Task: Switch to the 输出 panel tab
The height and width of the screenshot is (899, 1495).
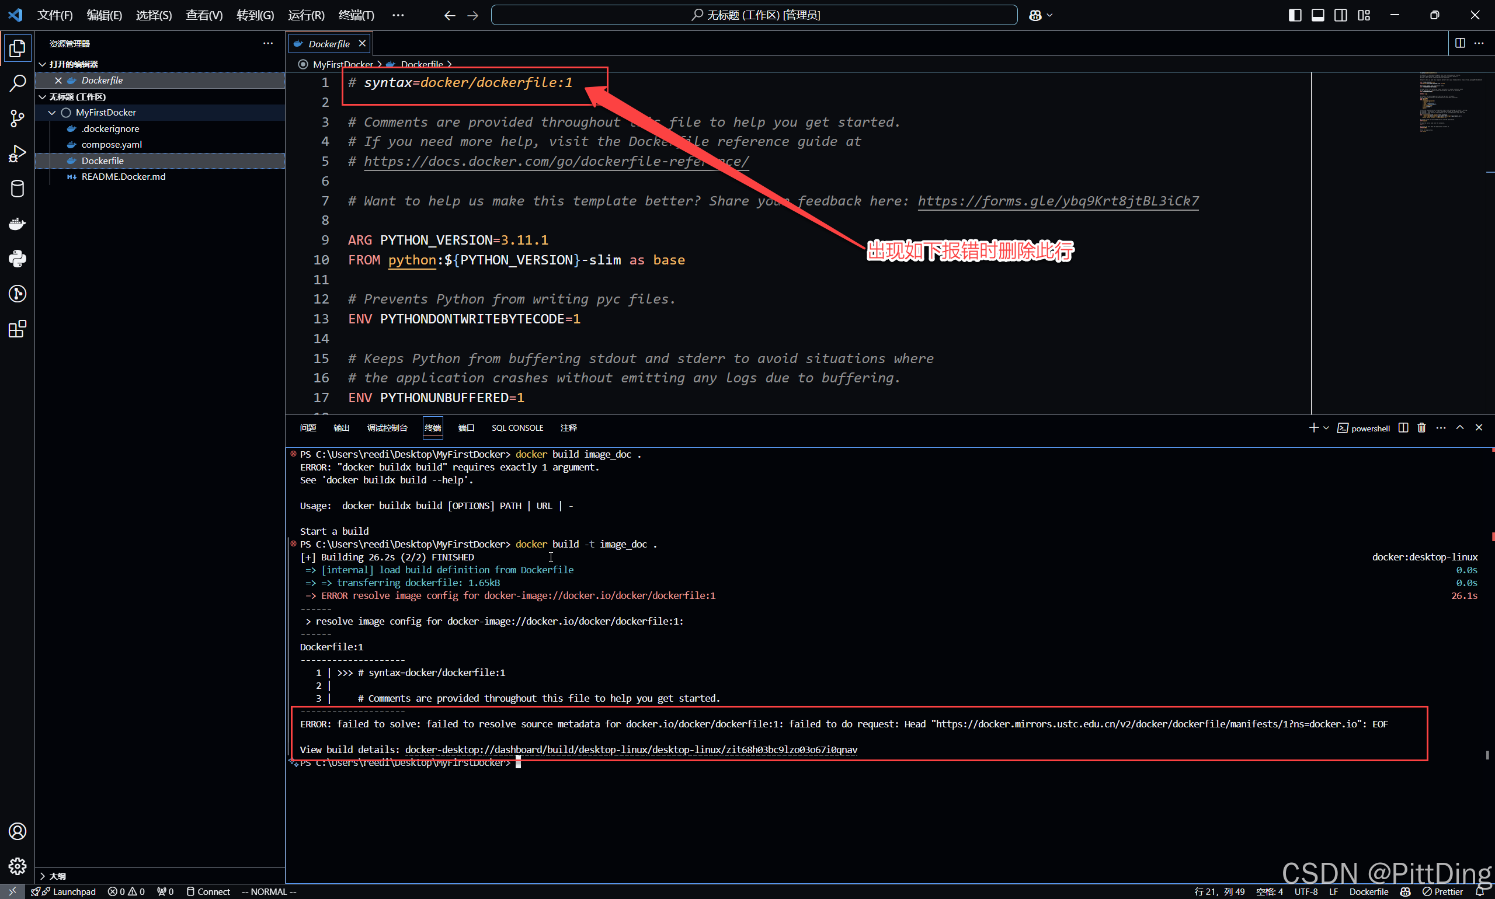Action: (341, 428)
